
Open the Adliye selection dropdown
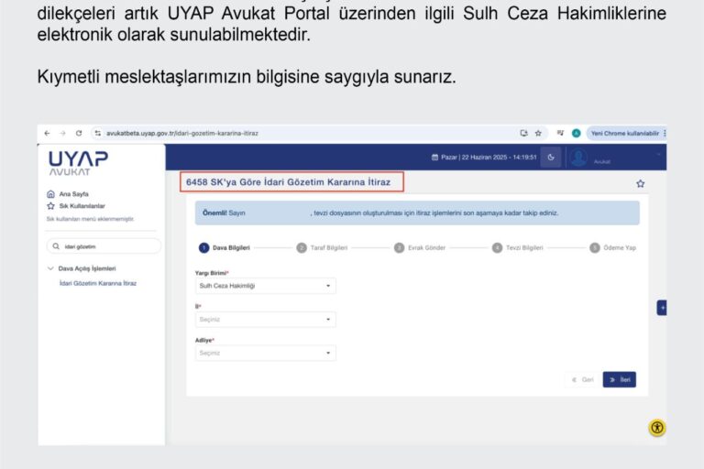click(x=265, y=353)
